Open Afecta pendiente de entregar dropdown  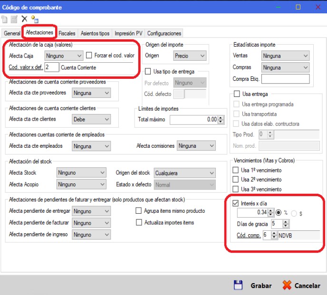pos(91,211)
